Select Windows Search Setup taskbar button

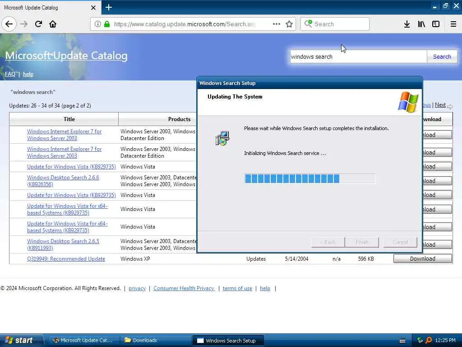[228, 341]
